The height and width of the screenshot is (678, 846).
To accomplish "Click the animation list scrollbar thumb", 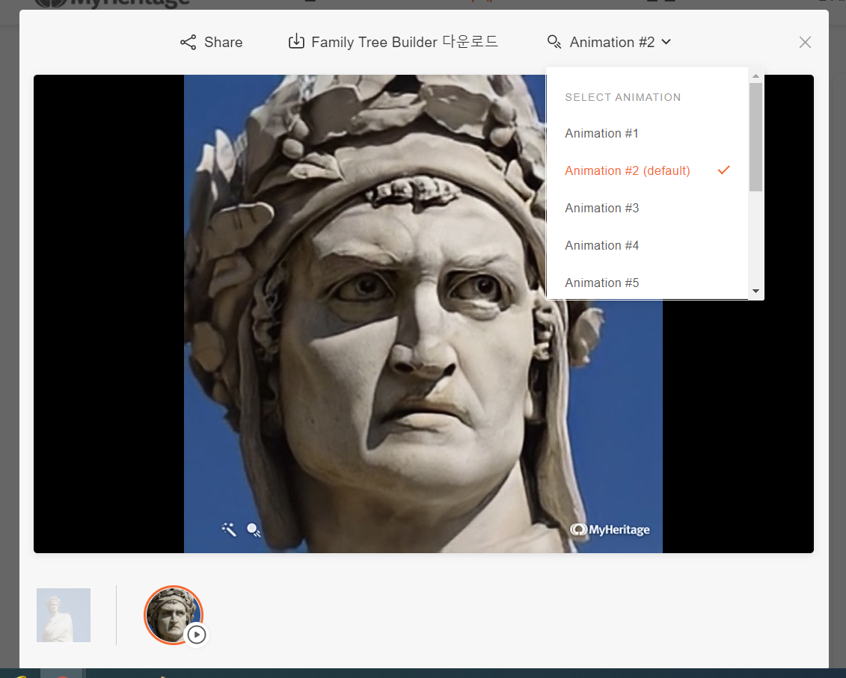I will (x=756, y=137).
